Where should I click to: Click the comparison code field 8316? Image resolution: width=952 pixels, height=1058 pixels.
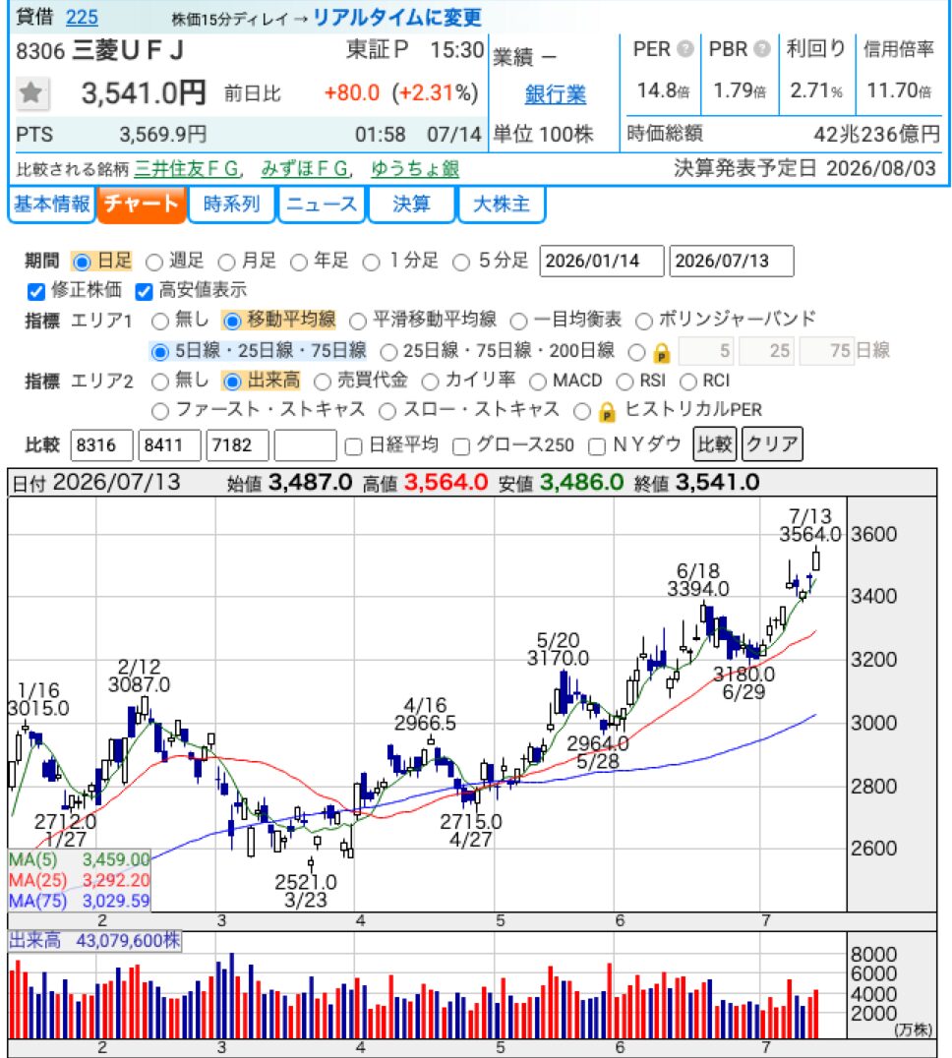pyautogui.click(x=102, y=445)
